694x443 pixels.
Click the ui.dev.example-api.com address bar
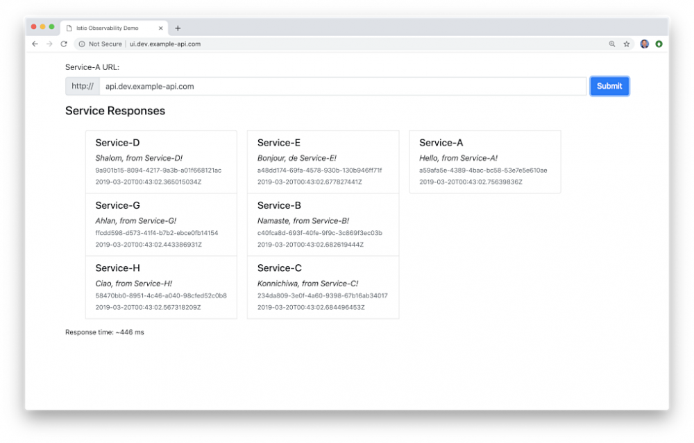click(x=163, y=44)
